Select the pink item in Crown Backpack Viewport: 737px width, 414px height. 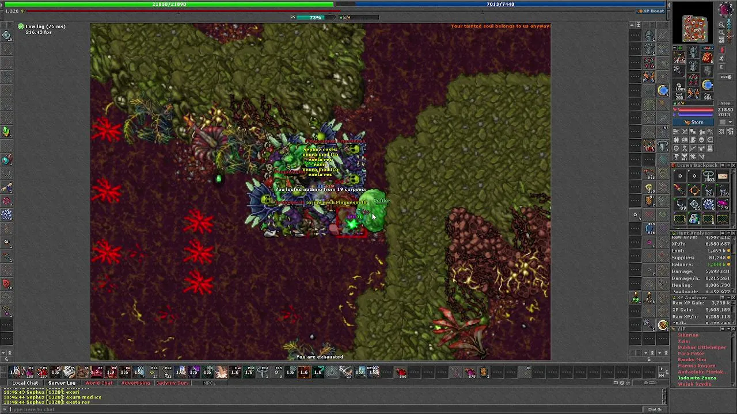tap(723, 204)
